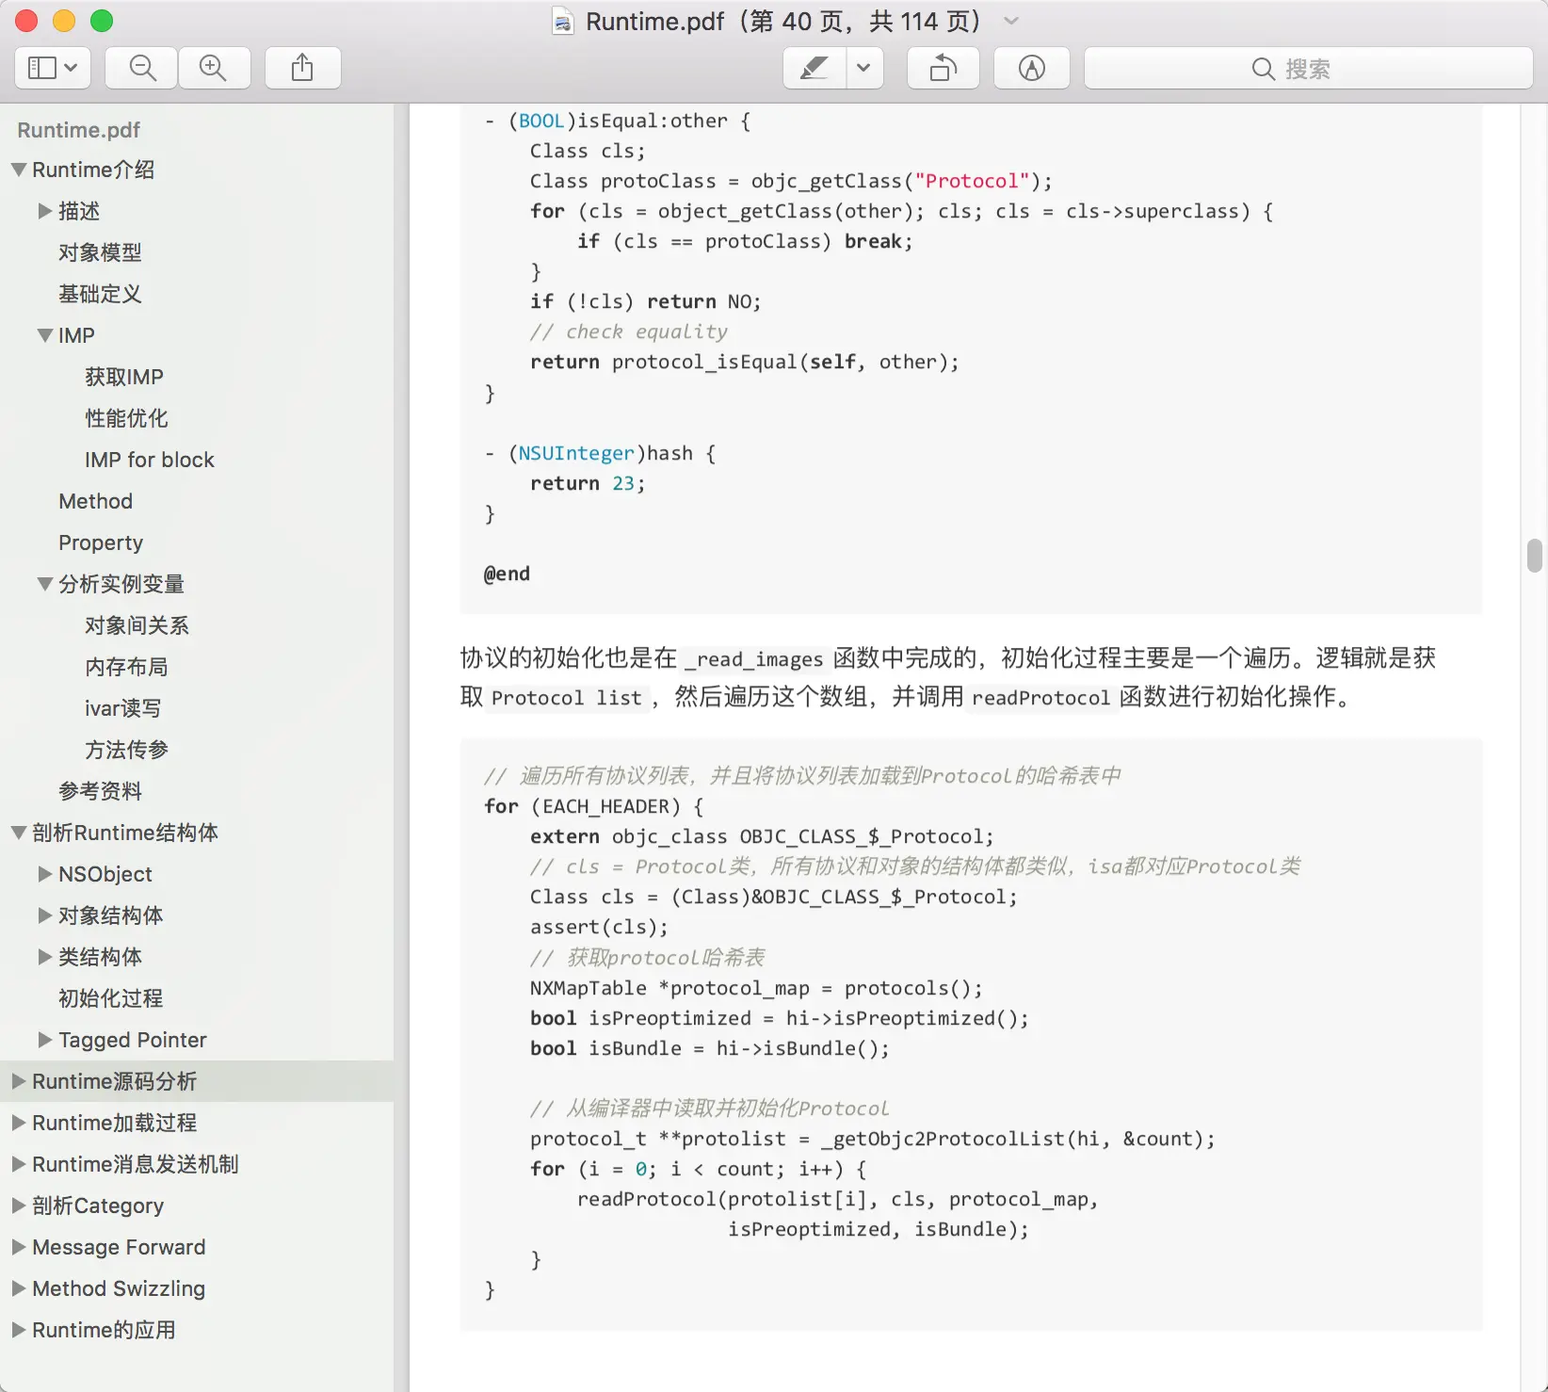Collapse the Runtime介绍 section

click(x=19, y=170)
